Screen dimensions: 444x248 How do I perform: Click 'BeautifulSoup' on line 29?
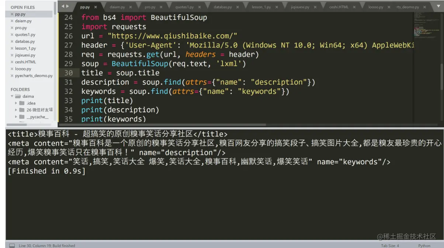coord(140,64)
